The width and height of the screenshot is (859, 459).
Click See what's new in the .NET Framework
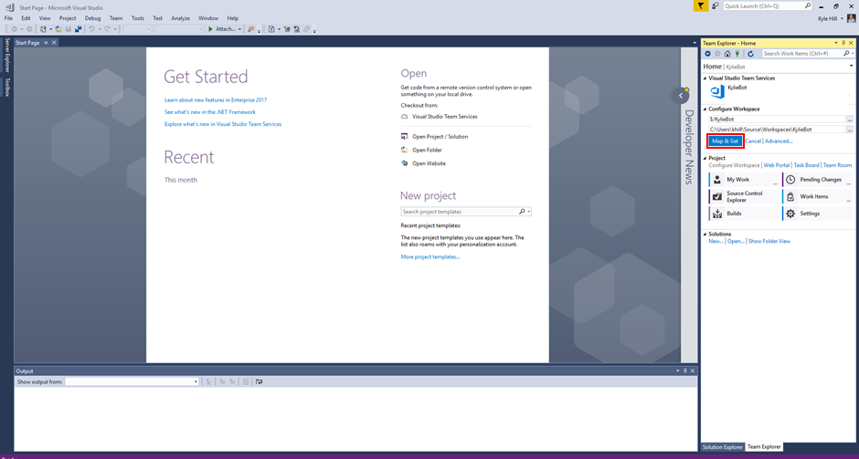210,112
